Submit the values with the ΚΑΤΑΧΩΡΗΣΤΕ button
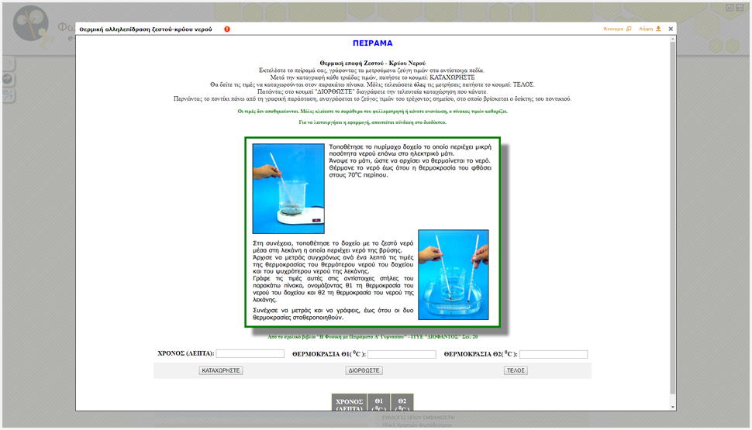 [221, 370]
